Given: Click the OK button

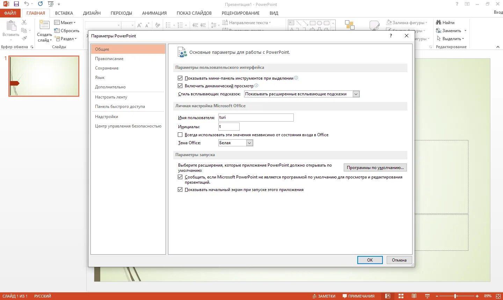Looking at the screenshot, I should point(370,260).
